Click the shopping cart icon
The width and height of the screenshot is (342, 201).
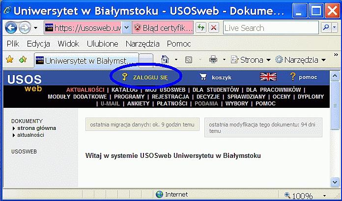pos(203,77)
